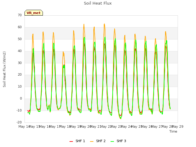The width and height of the screenshot is (196, 147).
Task: Click the y-axis tick label -20
Action: (19, 122)
